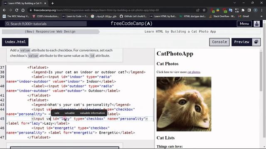The width and height of the screenshot is (266, 149).
Task: Click the CatPhotoApp heading in preview
Action: (x=175, y=54)
